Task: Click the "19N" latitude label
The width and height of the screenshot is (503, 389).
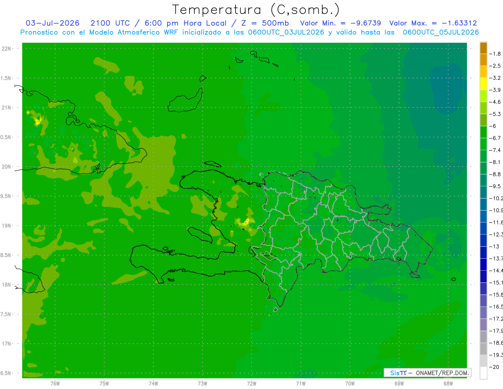Action: tap(7, 226)
